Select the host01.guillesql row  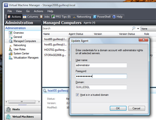(x=56, y=45)
